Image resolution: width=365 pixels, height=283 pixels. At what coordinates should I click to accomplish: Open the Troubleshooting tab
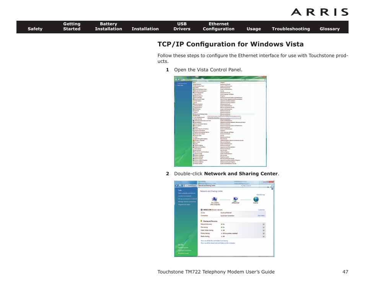291,29
